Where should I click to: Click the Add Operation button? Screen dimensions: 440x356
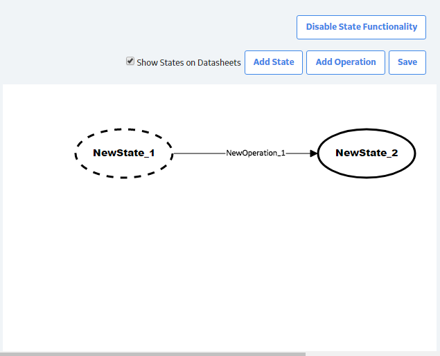346,62
